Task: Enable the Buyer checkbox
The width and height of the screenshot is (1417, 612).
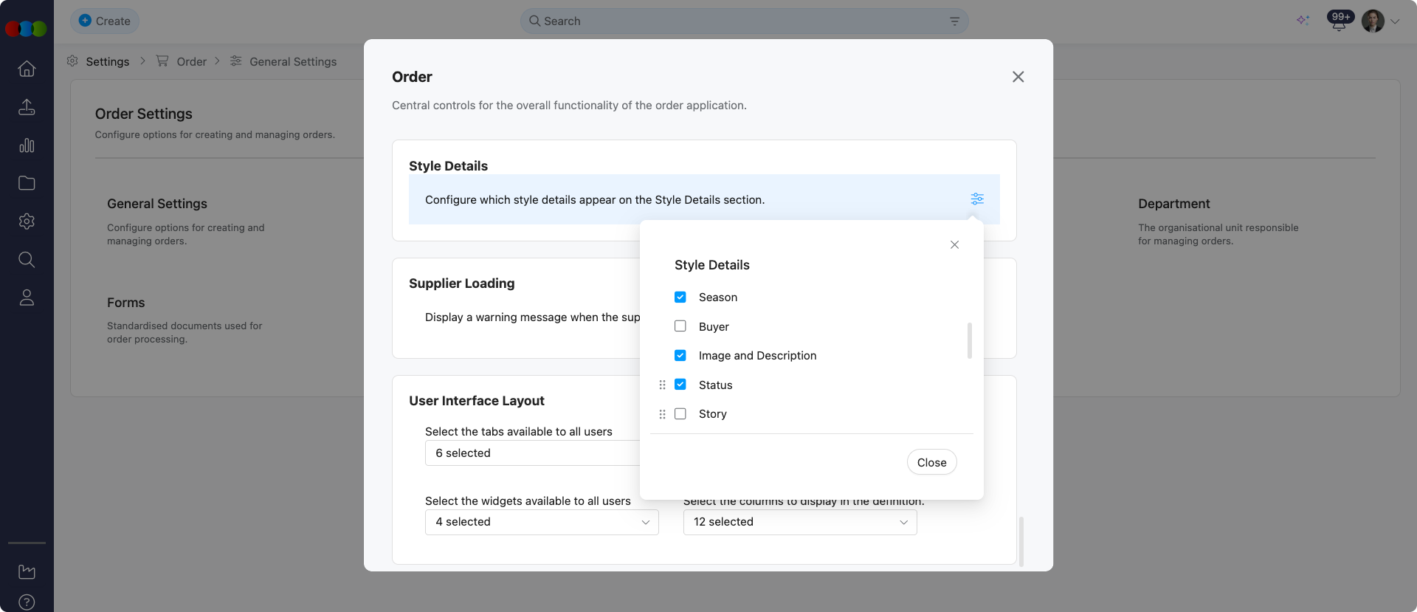Action: (680, 326)
